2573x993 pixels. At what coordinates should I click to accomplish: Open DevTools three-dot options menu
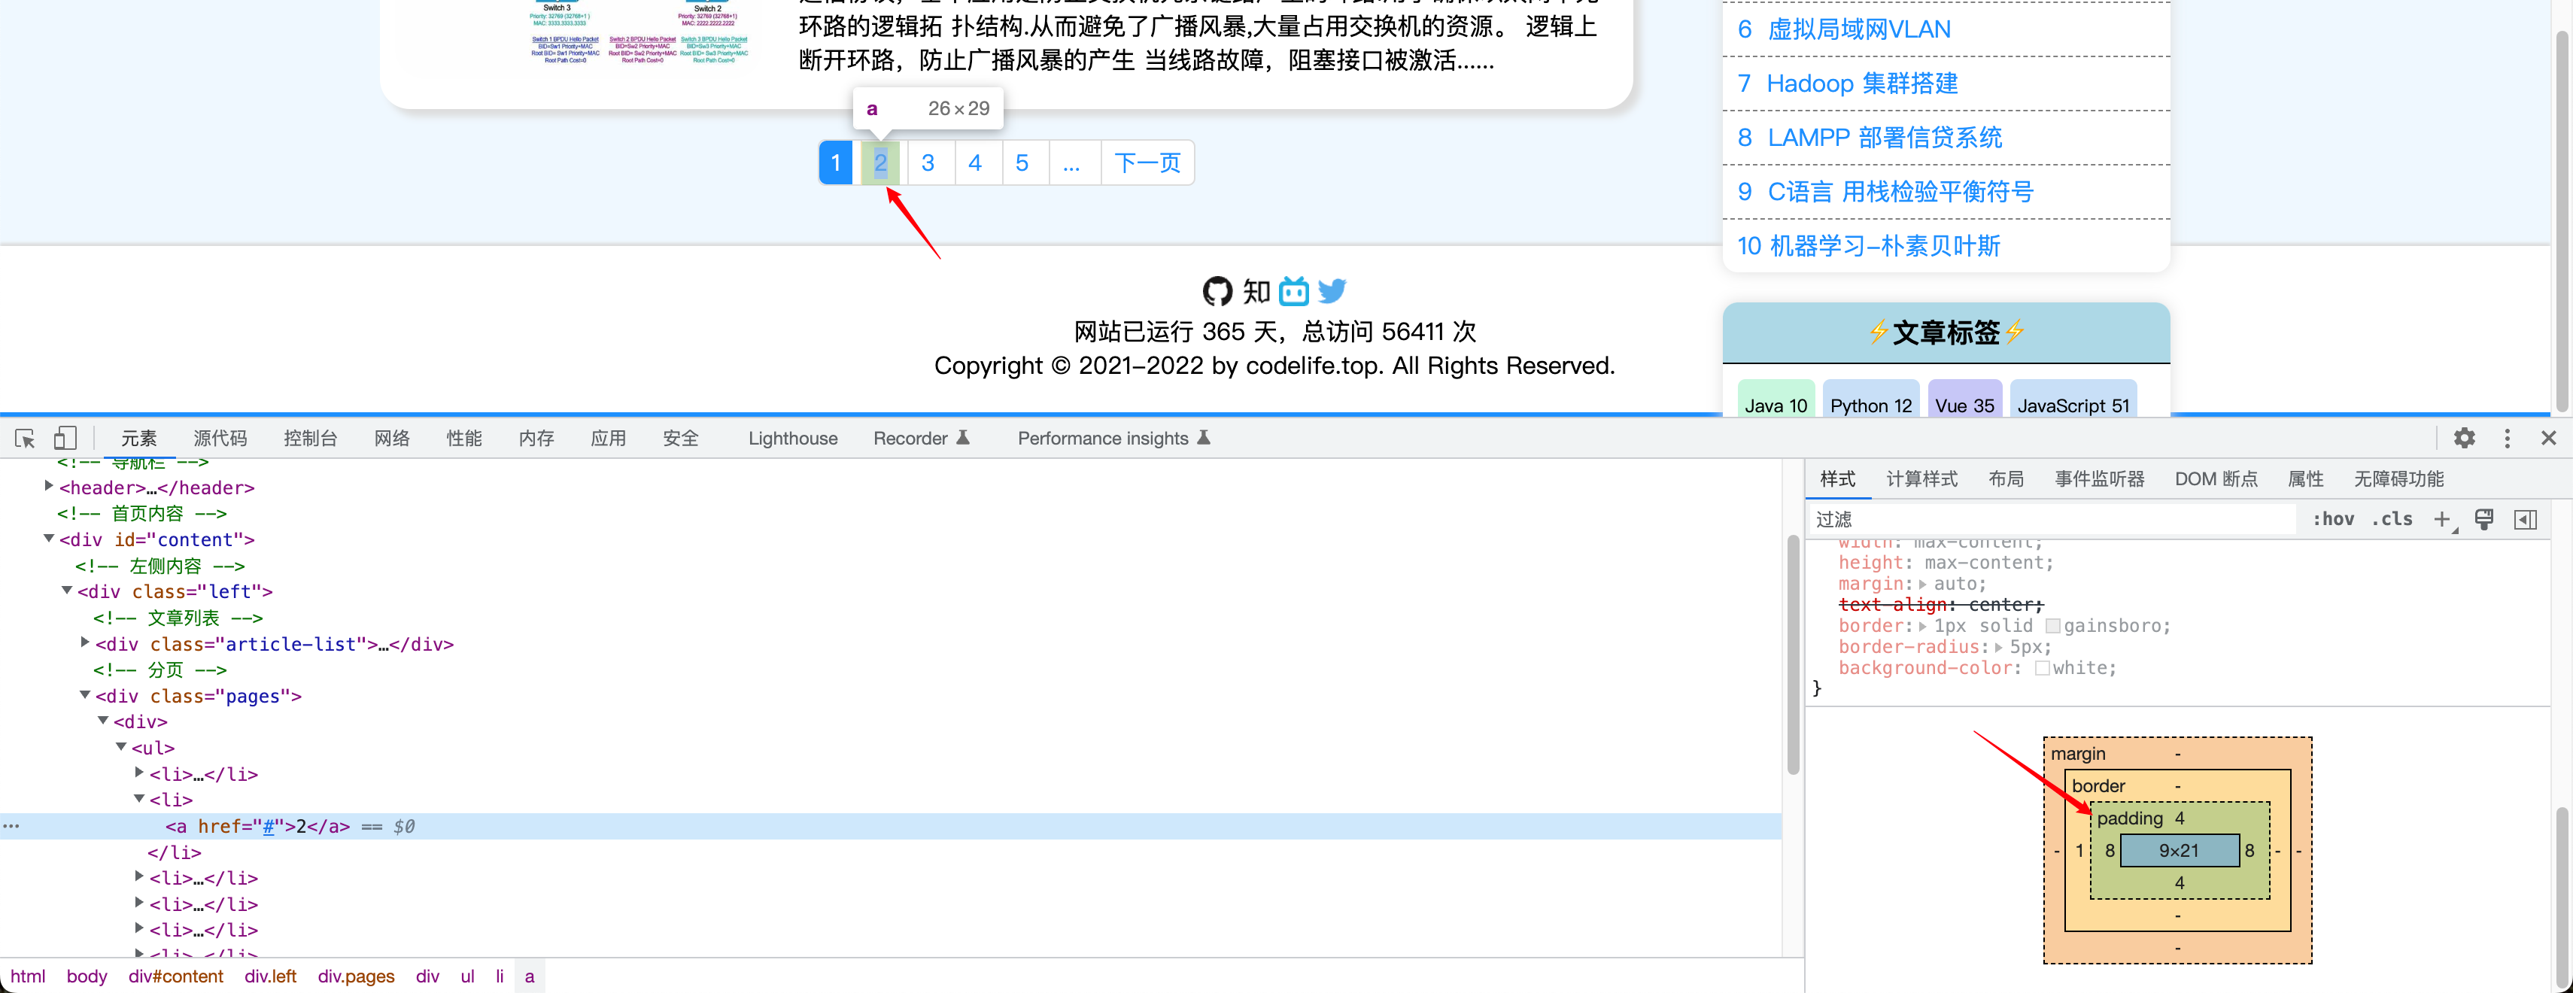pyautogui.click(x=2507, y=439)
